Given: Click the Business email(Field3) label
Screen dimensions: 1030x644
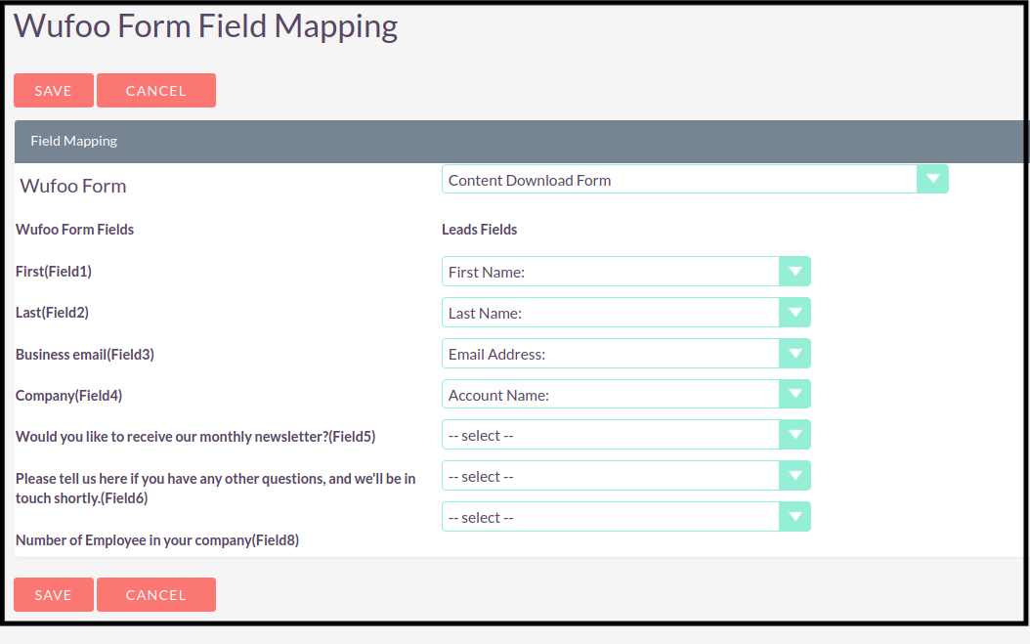Looking at the screenshot, I should pos(85,355).
